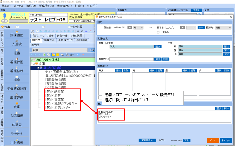Click the 食事病名 input field
This screenshot has width=235, height=146.
[x=131, y=59]
